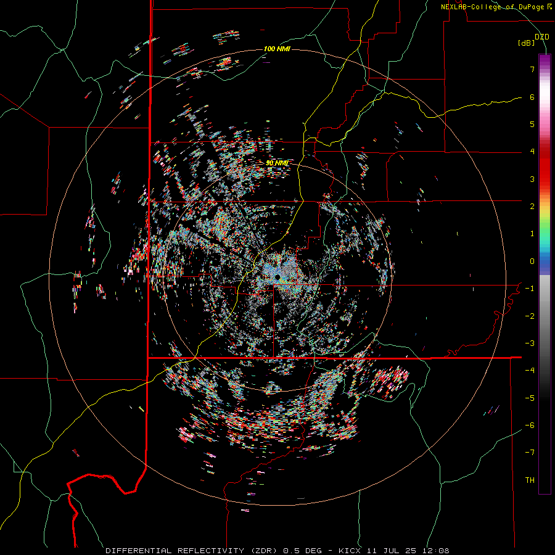Click the 4 value on the color scale
The height and width of the screenshot is (555, 555).
point(532,152)
